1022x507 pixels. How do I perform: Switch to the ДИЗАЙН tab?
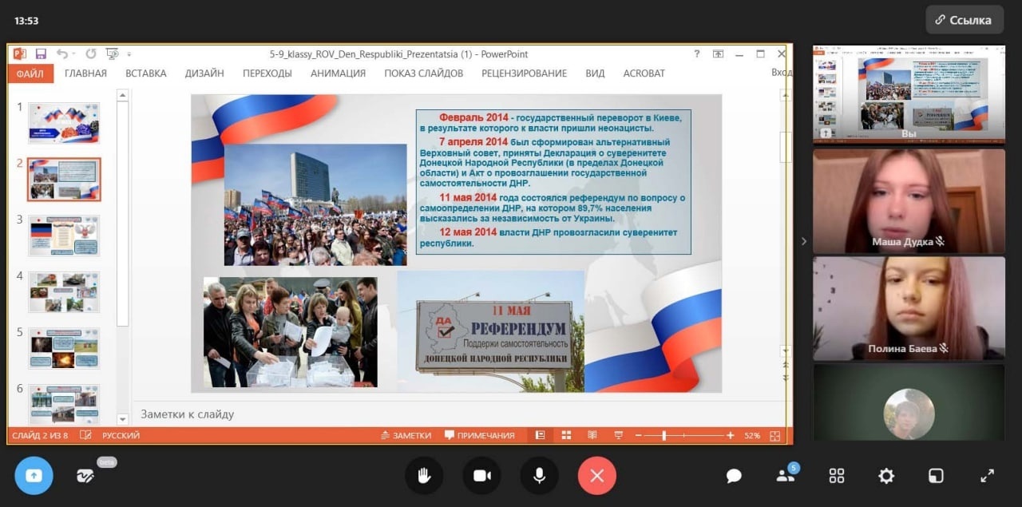coord(204,73)
